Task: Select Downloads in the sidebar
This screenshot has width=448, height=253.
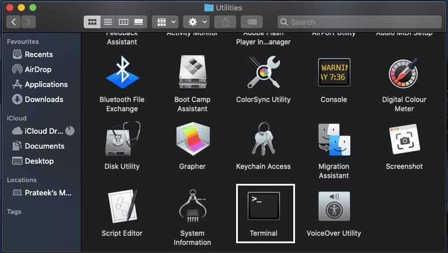Action: point(44,99)
